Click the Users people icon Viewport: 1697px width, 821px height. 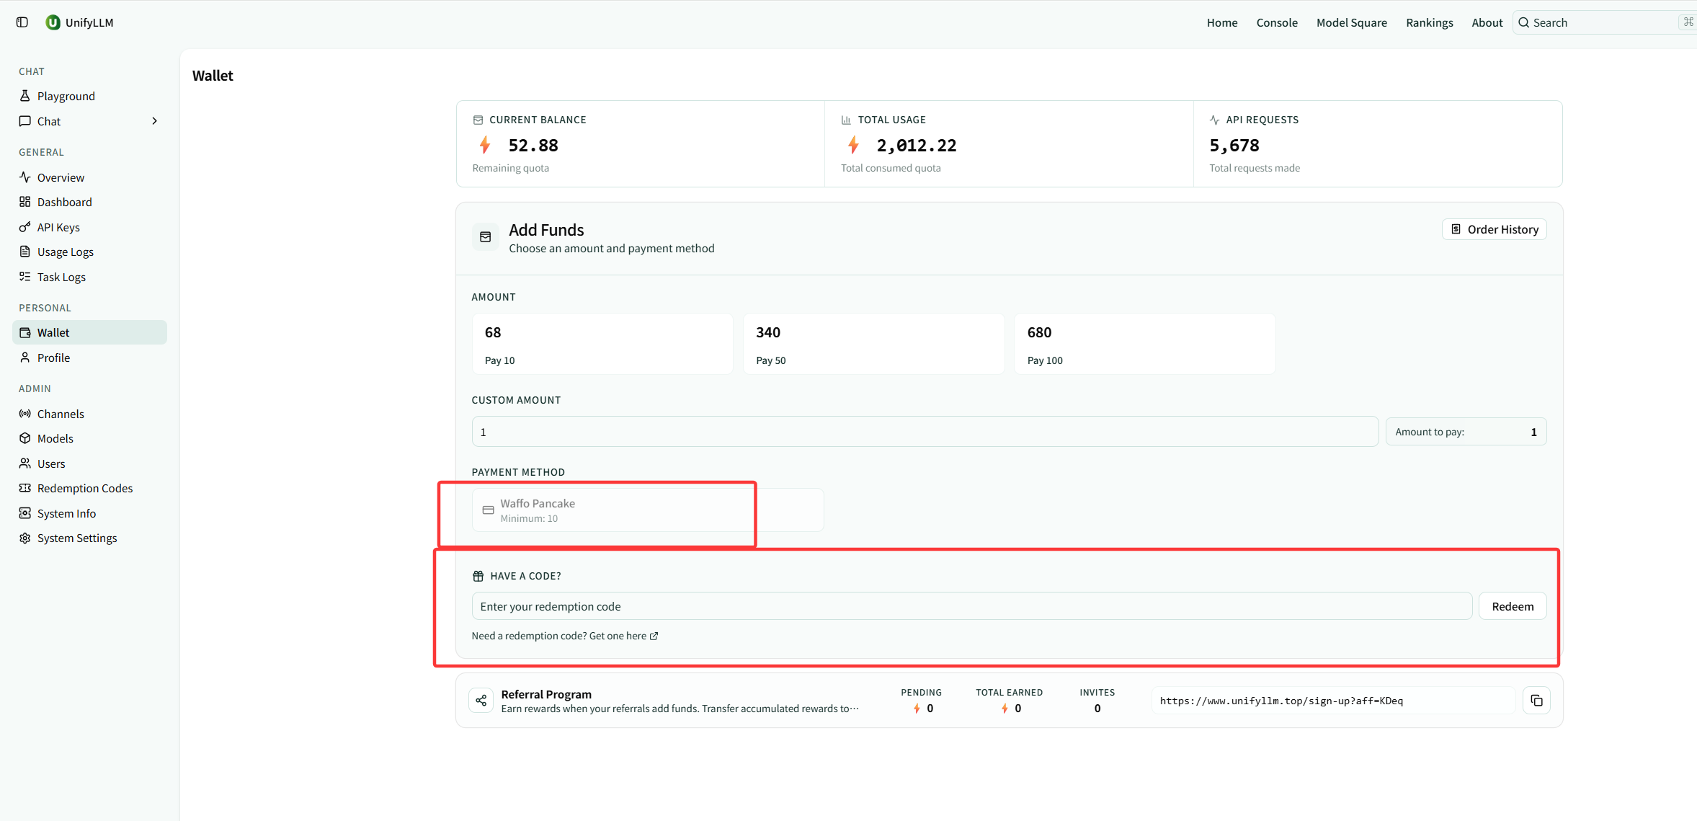tap(25, 463)
